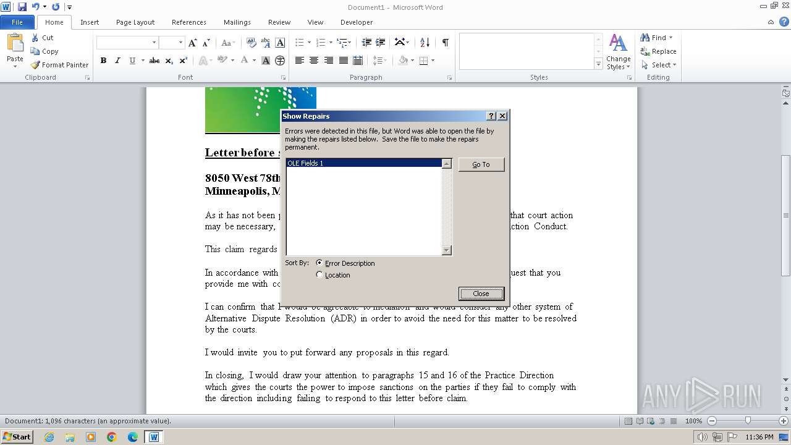The height and width of the screenshot is (445, 791).
Task: Click the Replace command
Action: pyautogui.click(x=659, y=51)
